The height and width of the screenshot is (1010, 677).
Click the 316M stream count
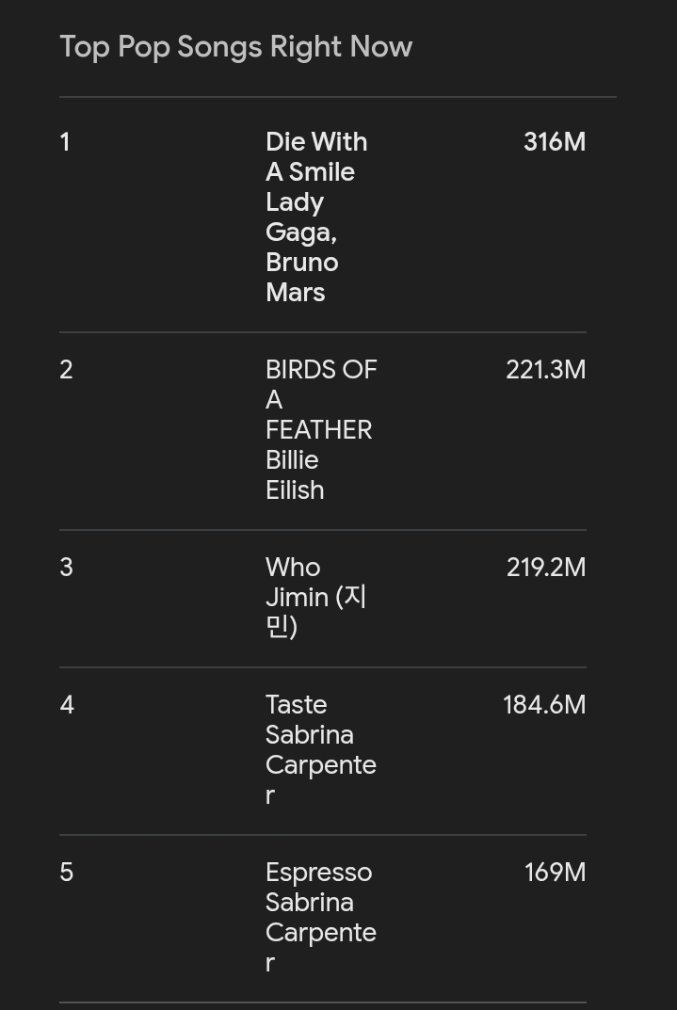(554, 142)
